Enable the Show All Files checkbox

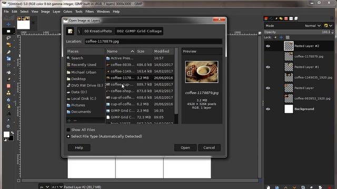point(68,130)
